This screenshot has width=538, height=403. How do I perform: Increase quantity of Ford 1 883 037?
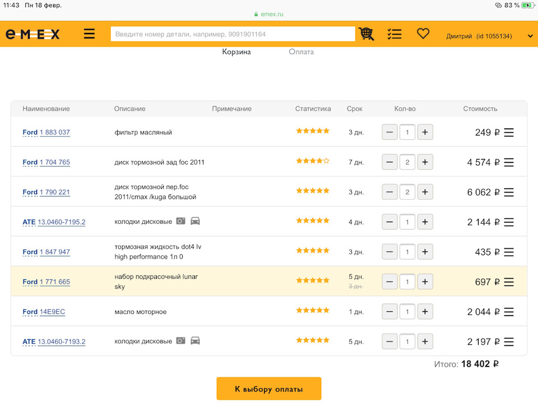click(425, 133)
